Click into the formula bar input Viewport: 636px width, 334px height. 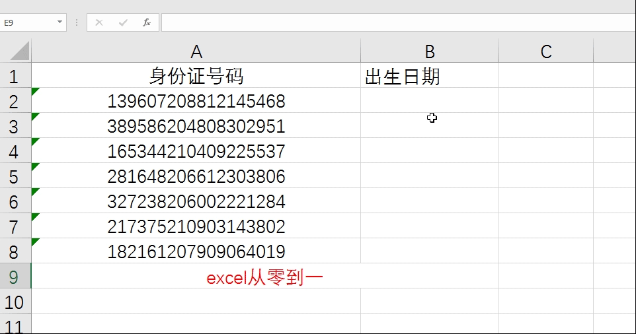(x=398, y=22)
